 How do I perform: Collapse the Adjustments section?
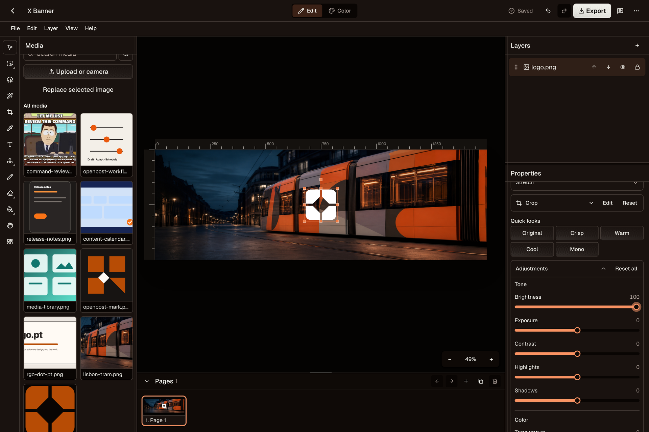[x=603, y=269]
